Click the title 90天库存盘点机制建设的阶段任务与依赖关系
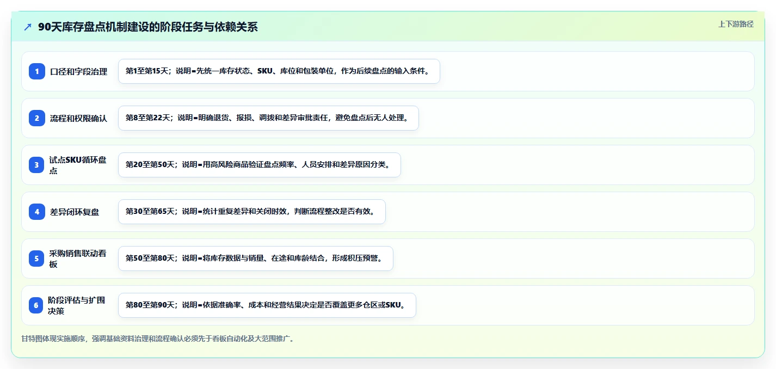The image size is (776, 369). 148,27
